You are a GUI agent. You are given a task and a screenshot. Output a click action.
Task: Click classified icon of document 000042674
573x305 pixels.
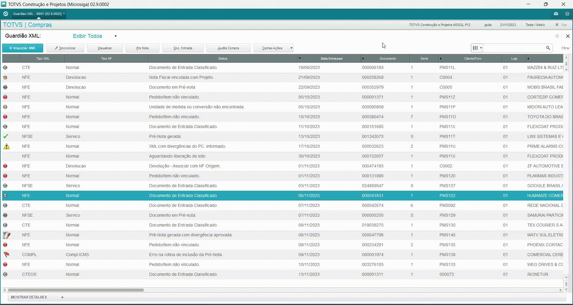tap(5, 205)
